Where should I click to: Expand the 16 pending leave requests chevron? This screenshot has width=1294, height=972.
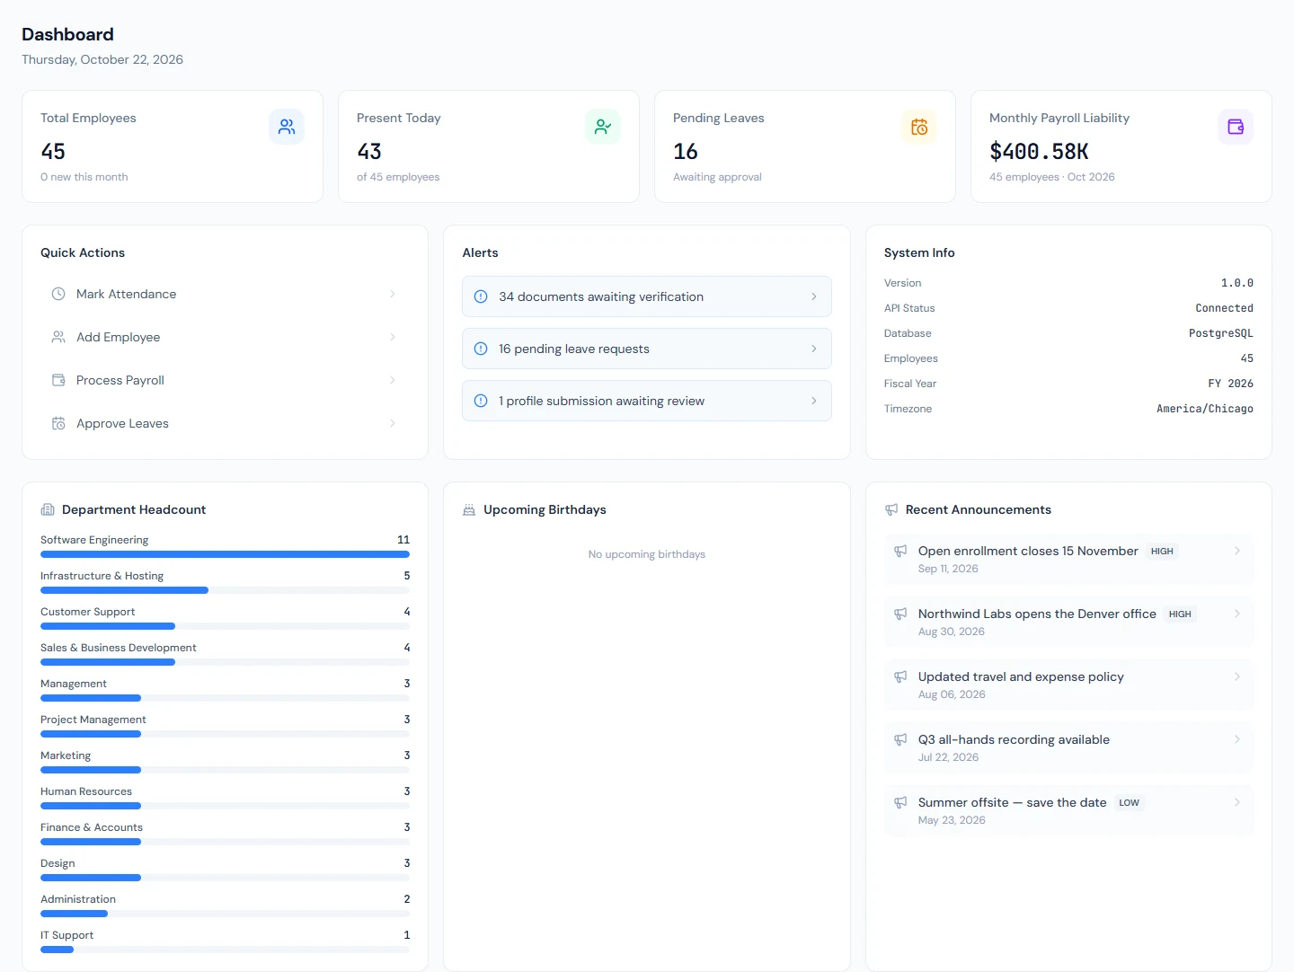pyautogui.click(x=814, y=349)
